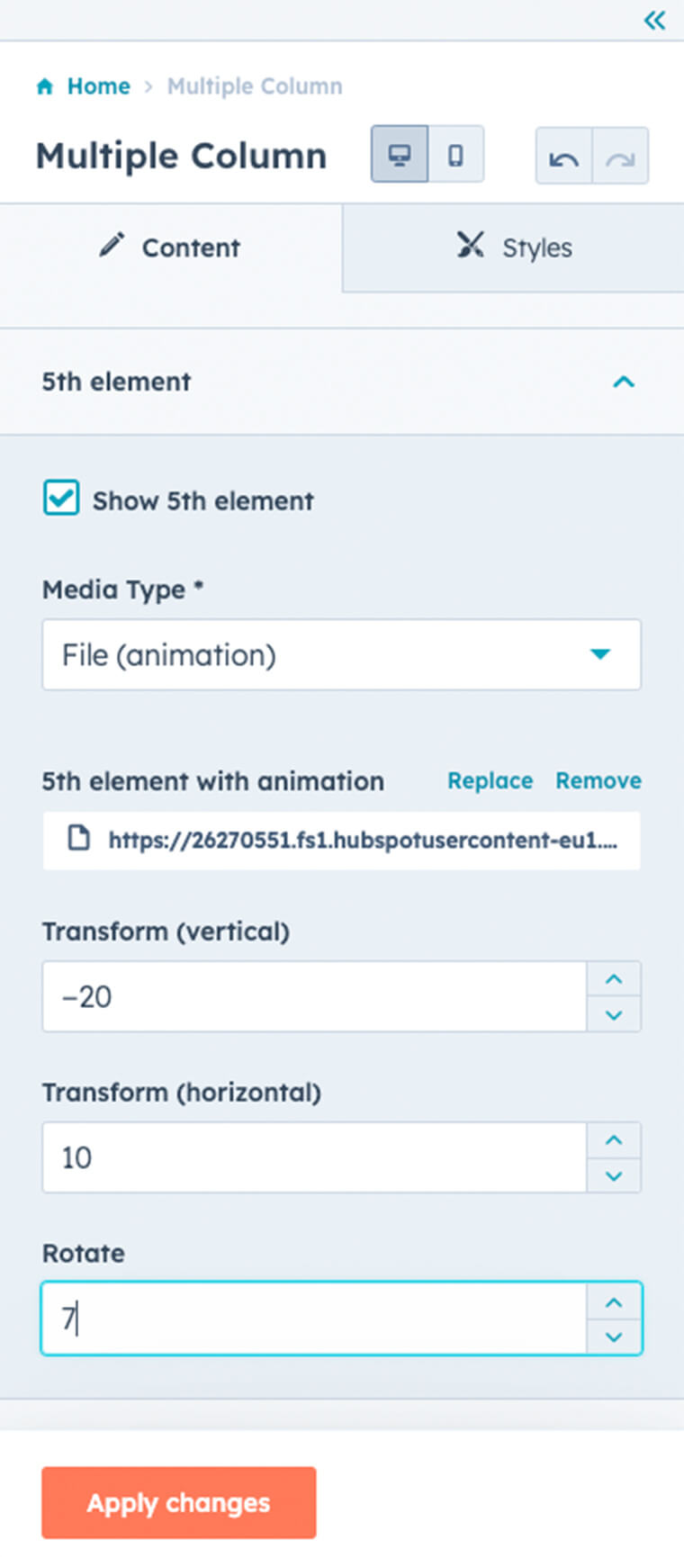Switch to mobile preview icon
This screenshot has height=1557, width=684.
point(456,155)
